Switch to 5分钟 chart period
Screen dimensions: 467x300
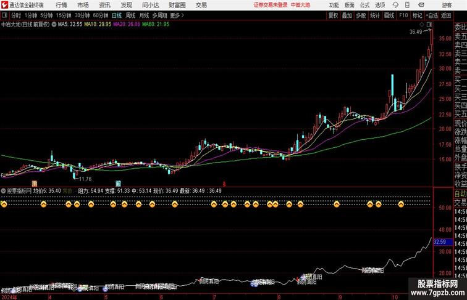point(46,15)
